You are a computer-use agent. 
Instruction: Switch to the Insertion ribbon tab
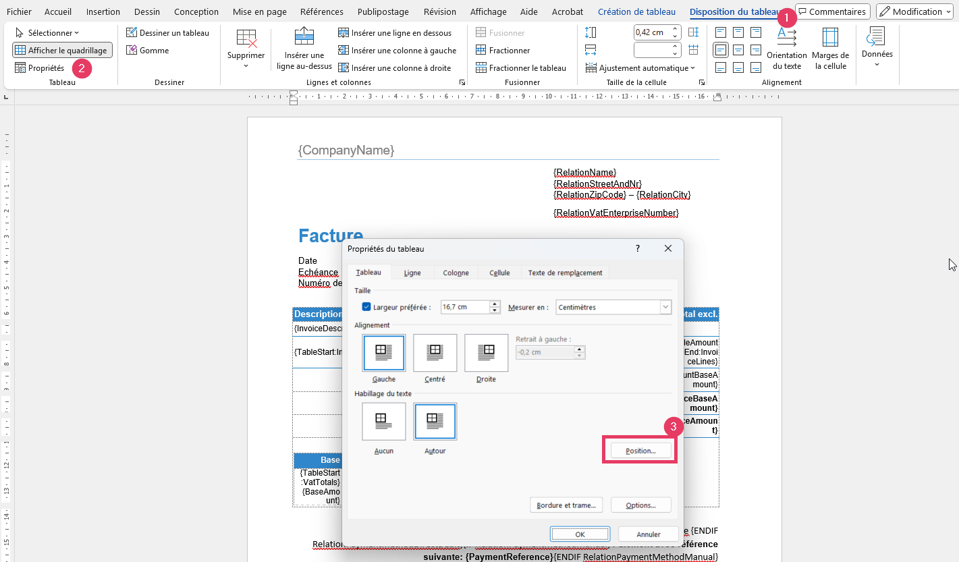coord(103,11)
